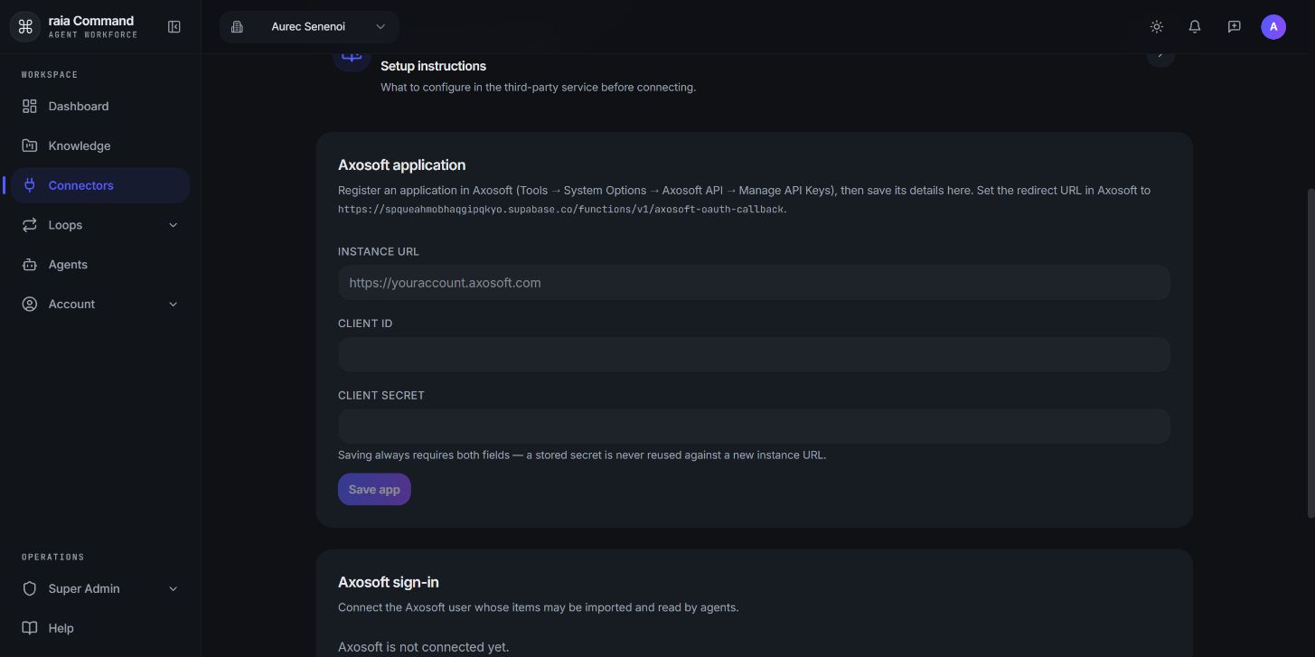Screen dimensions: 1315x657
Task: Click the page vertical scrollbar
Action: click(x=1310, y=352)
